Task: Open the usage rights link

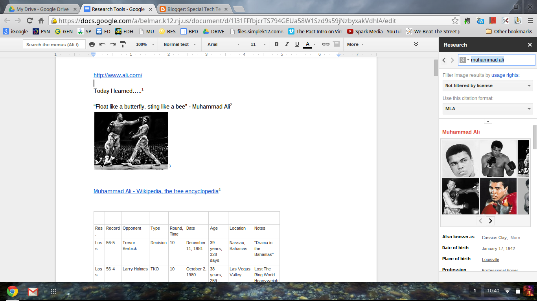Action: pos(505,75)
